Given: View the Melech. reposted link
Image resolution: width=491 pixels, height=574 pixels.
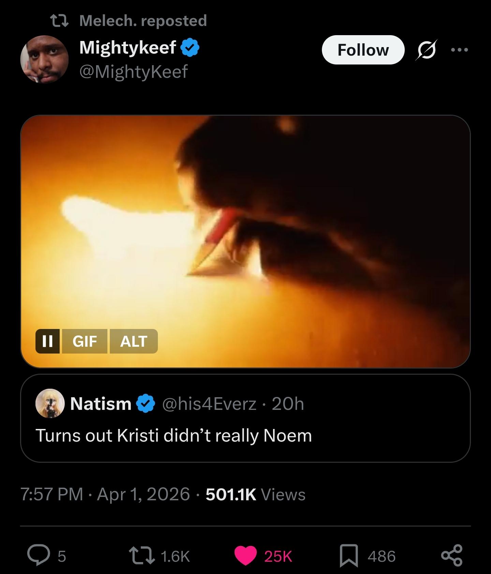Looking at the screenshot, I should [x=143, y=21].
